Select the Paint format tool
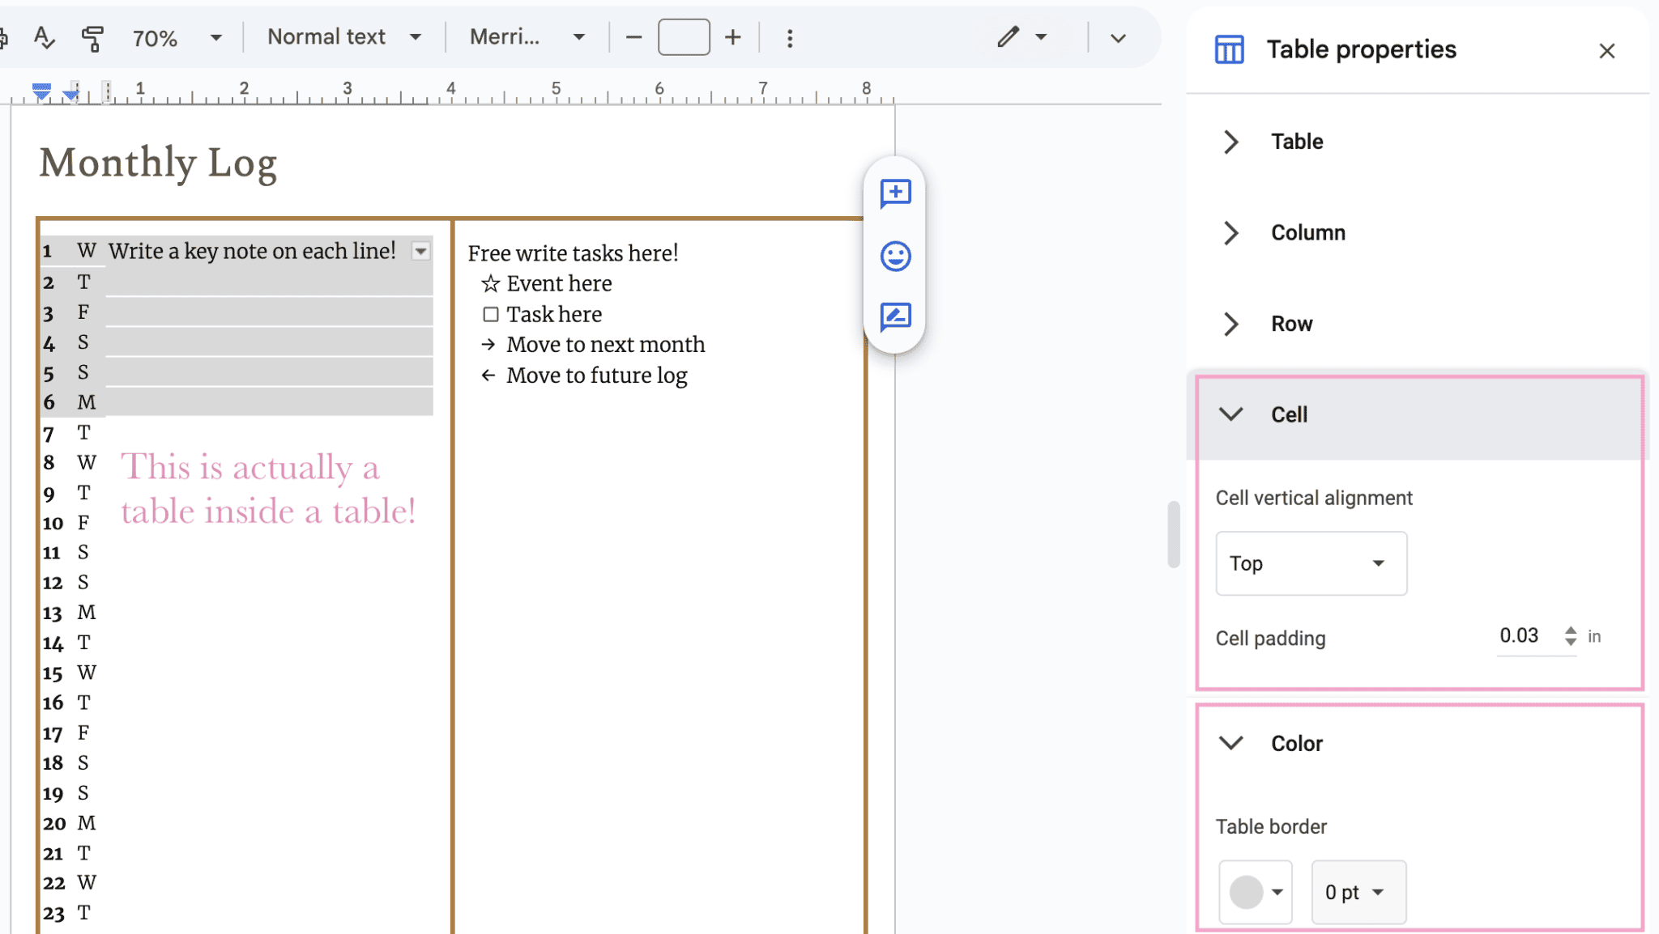The height and width of the screenshot is (934, 1659). coord(94,38)
